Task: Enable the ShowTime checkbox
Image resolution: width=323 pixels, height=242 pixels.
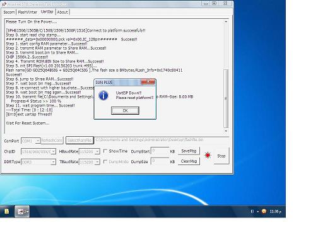Action: pos(105,151)
